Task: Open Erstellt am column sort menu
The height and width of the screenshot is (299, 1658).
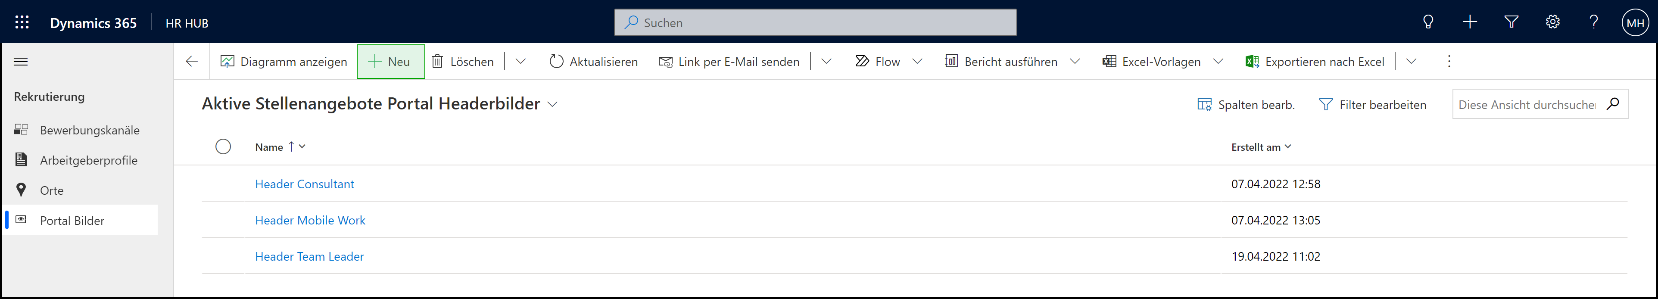Action: [1261, 147]
